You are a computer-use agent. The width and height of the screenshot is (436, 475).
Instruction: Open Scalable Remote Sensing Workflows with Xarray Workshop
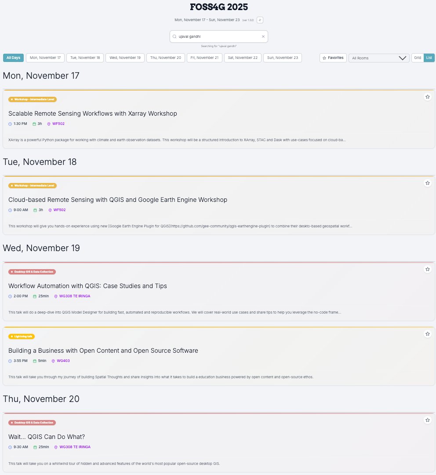pyautogui.click(x=93, y=113)
